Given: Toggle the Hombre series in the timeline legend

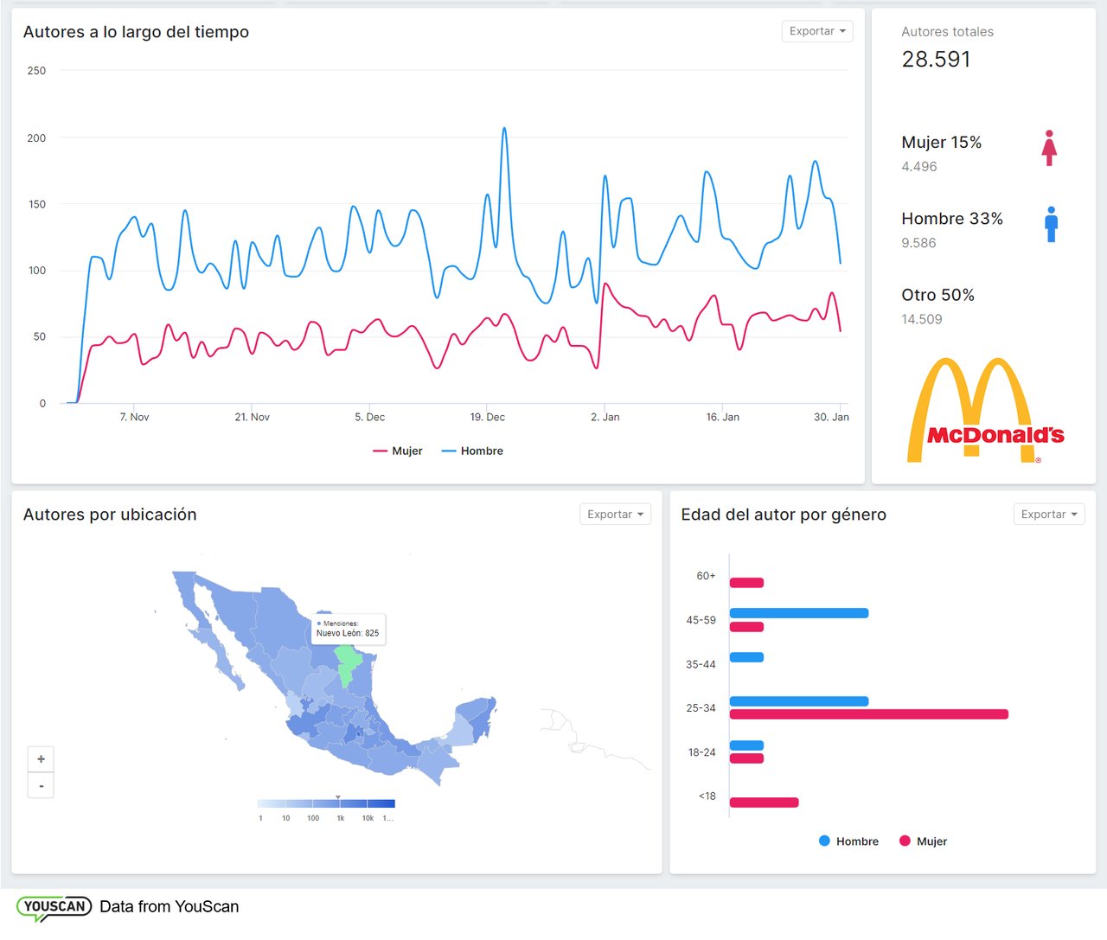Looking at the screenshot, I should pyautogui.click(x=472, y=451).
